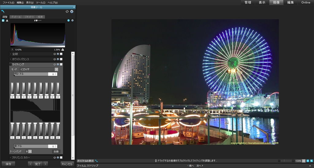Click the reset icon in ライティング header
Viewport: 314px width, 168px height.
[x=55, y=65]
